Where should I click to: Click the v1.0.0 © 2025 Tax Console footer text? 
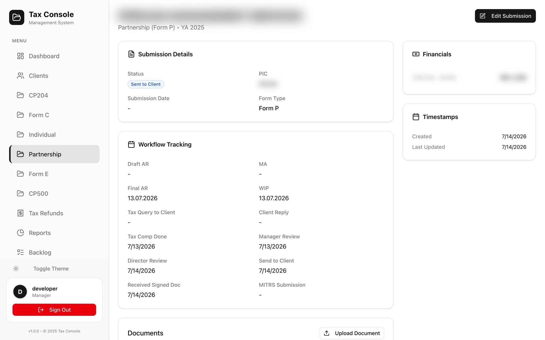point(54,331)
